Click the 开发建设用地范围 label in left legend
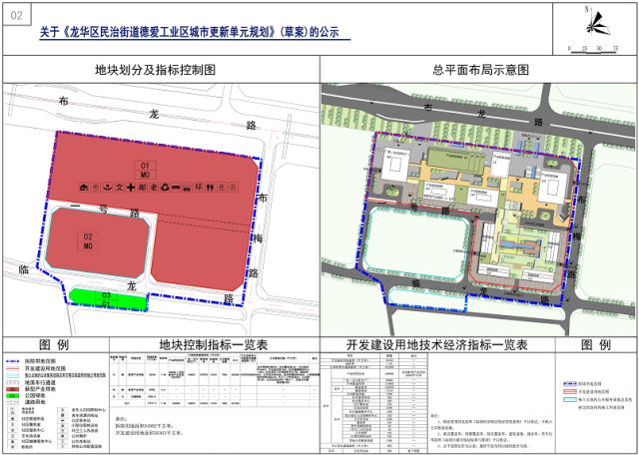Screen dimensions: 639x455 [x=45, y=368]
